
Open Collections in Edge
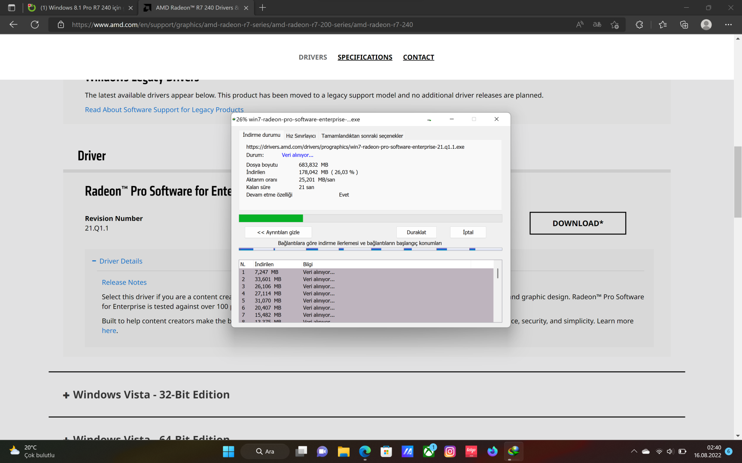point(684,24)
